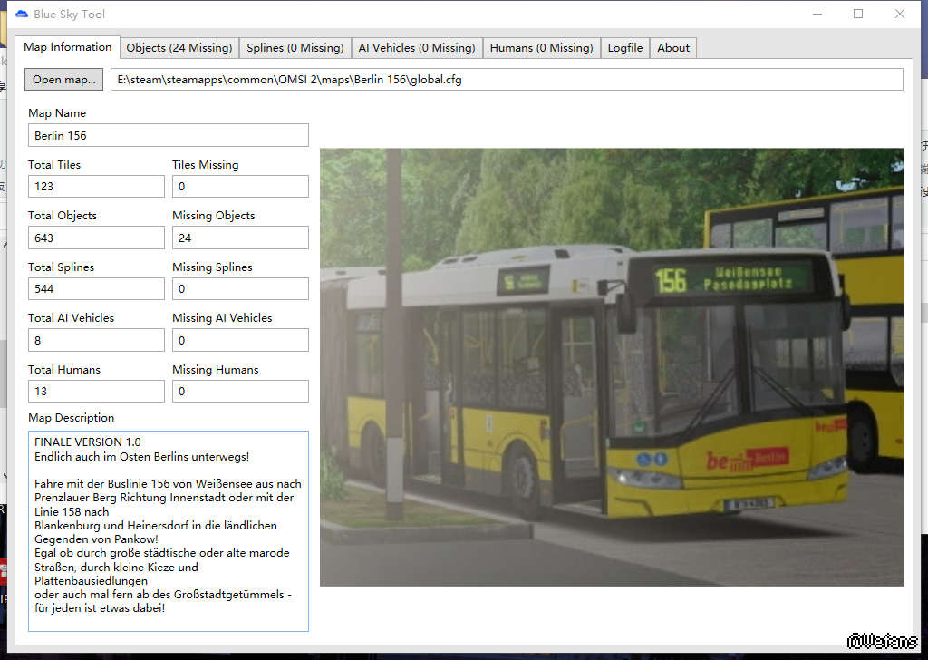This screenshot has height=660, width=928.
Task: Click the Blue Sky Tool cloud icon
Action: coord(22,14)
